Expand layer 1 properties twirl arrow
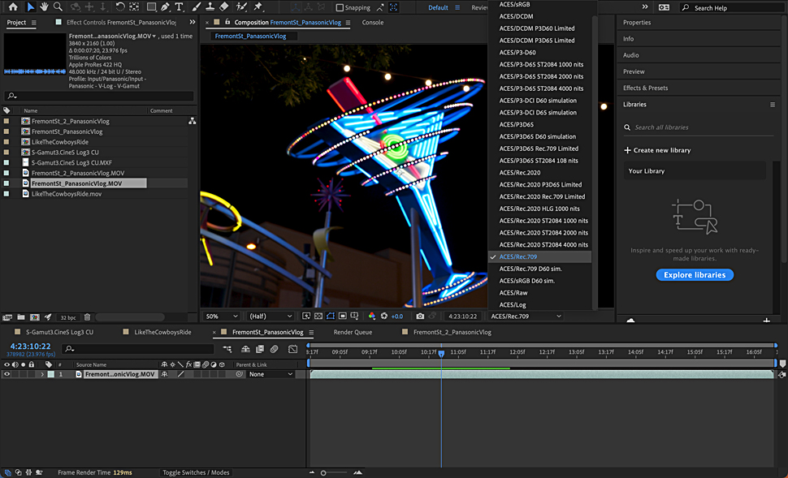Image resolution: width=788 pixels, height=478 pixels. (x=42, y=374)
